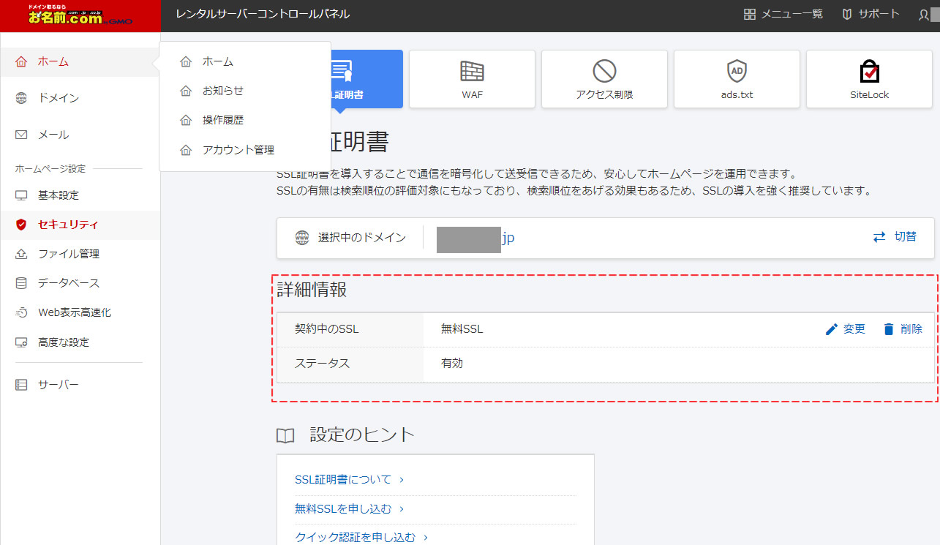Switch to the アクセス制限 tab card
Viewport: 940px width, 545px height.
604,79
